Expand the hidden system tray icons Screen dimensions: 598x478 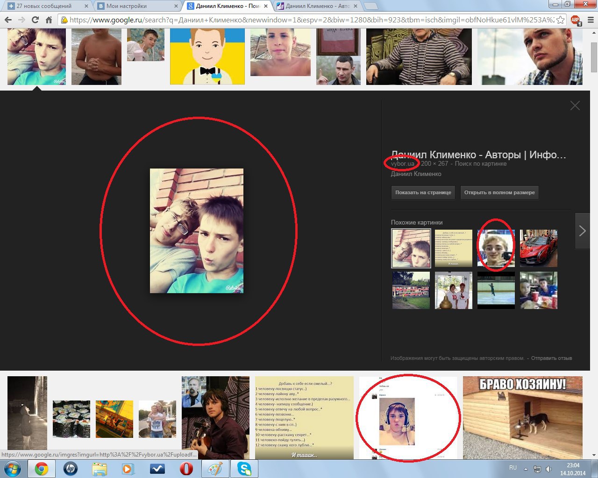coord(526,469)
